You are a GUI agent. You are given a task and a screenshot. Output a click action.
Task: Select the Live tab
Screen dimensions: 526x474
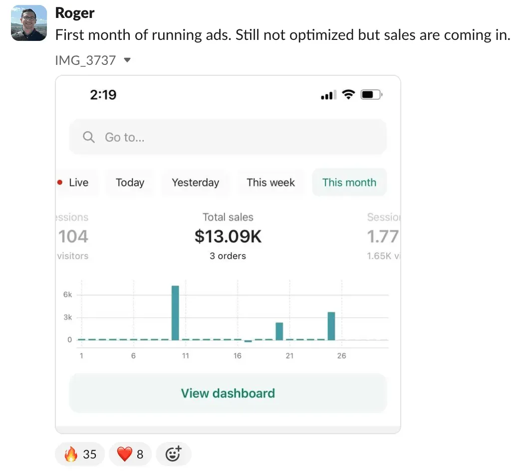[x=77, y=183]
